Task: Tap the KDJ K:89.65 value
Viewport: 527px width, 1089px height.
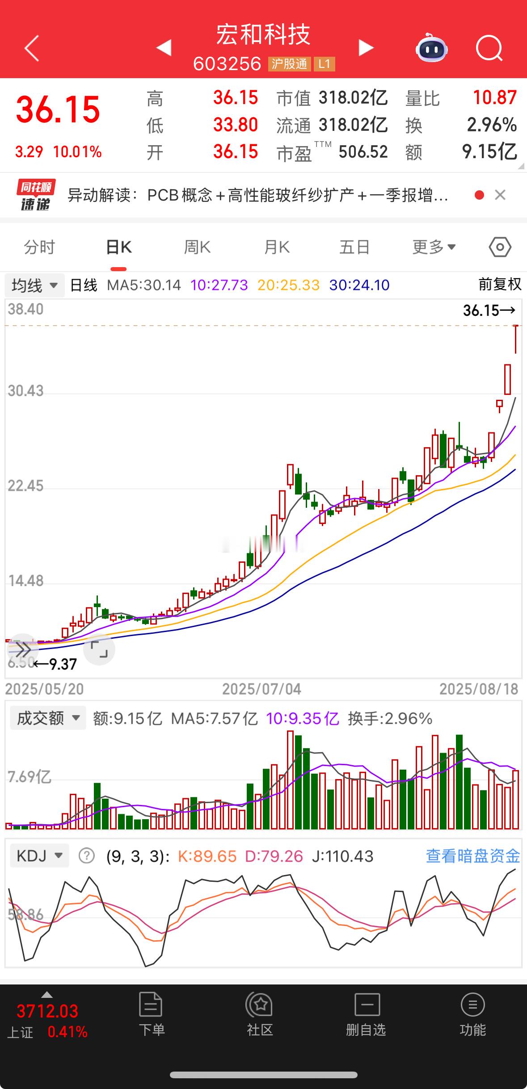Action: pyautogui.click(x=207, y=856)
